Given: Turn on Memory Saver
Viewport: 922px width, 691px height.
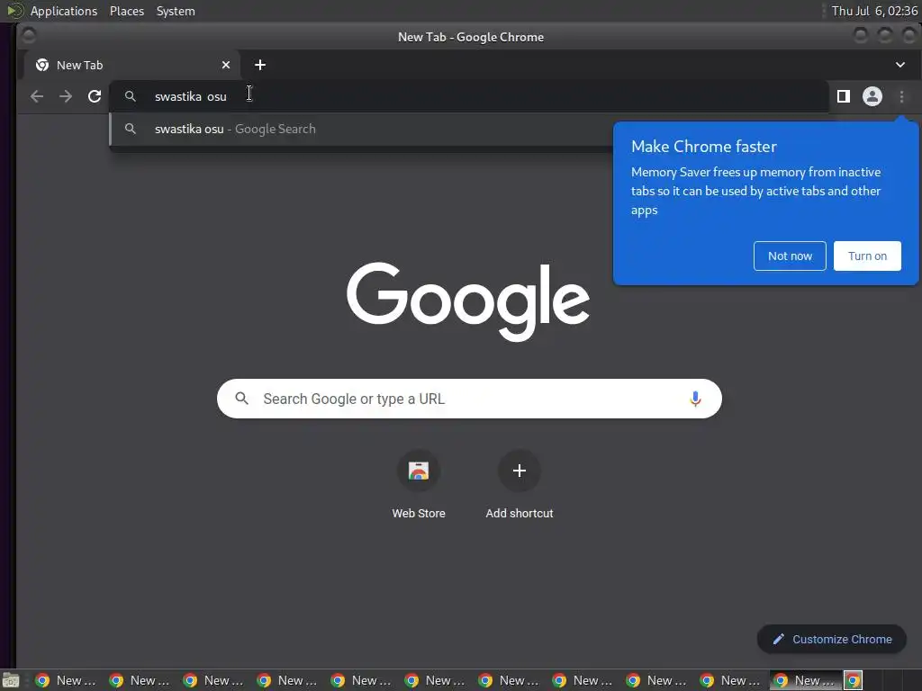Looking at the screenshot, I should 867,256.
